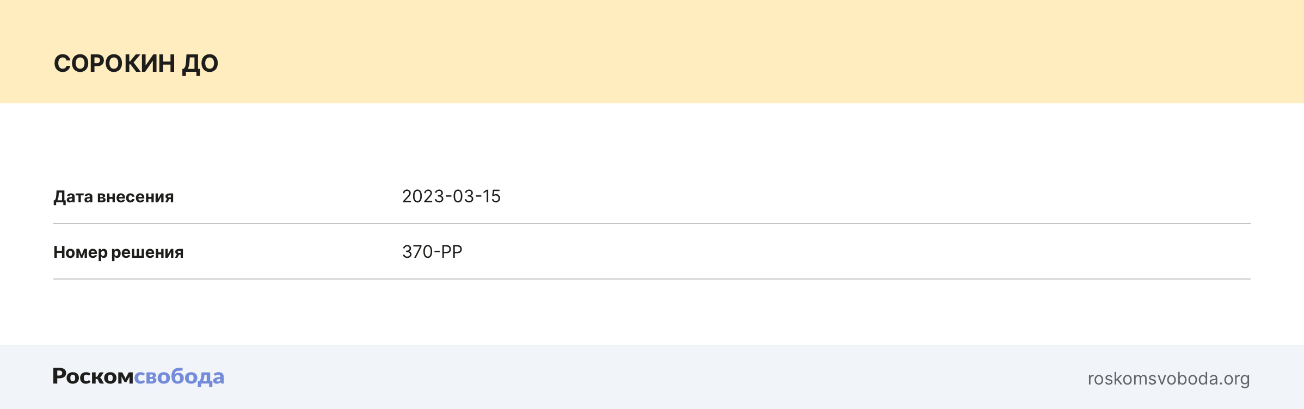Click the black Роском part of logo
Image resolution: width=1304 pixels, height=409 pixels.
93,377
